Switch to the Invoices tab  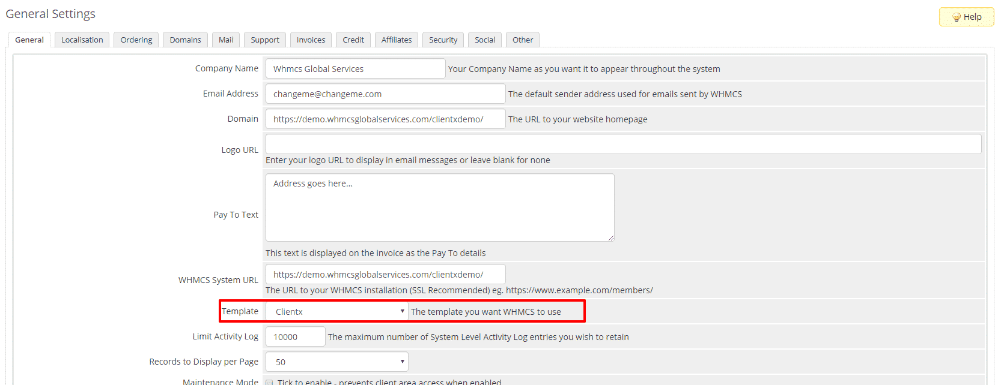(311, 40)
